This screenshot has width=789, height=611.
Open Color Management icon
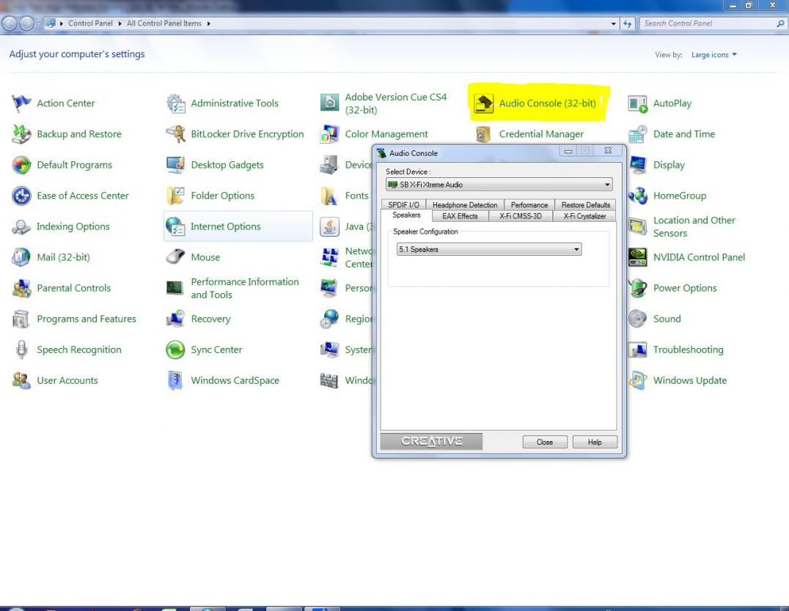click(329, 134)
